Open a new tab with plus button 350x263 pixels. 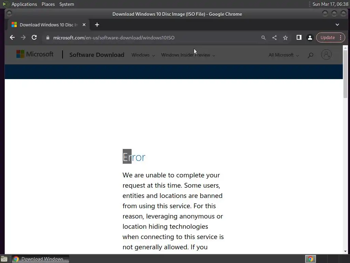97,25
